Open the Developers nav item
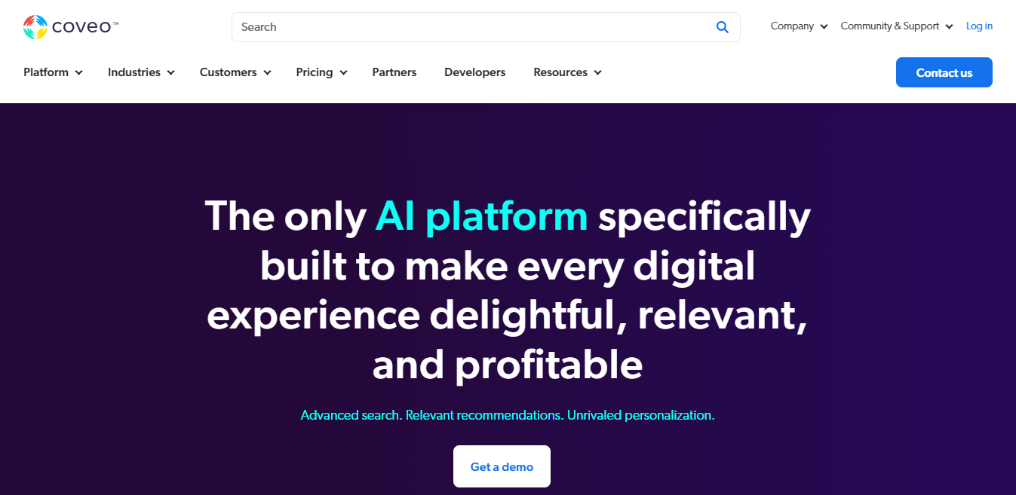1016x495 pixels. pyautogui.click(x=475, y=72)
